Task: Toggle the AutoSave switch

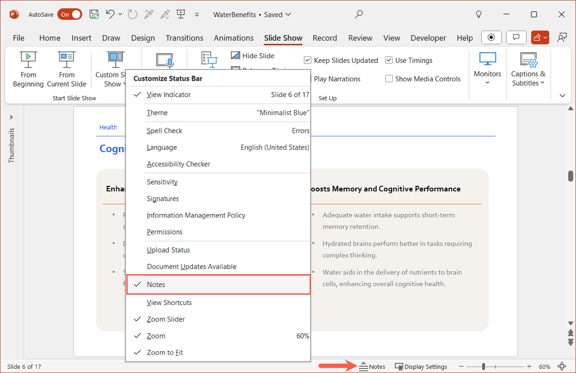Action: click(x=70, y=14)
